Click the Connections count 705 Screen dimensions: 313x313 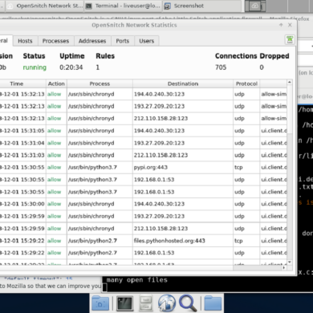[221, 67]
